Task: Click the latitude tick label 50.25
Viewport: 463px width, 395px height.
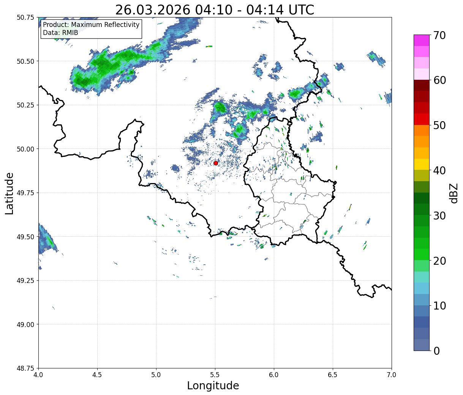Action: tap(25, 105)
